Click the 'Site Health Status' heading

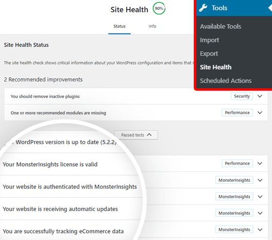[x=26, y=45]
